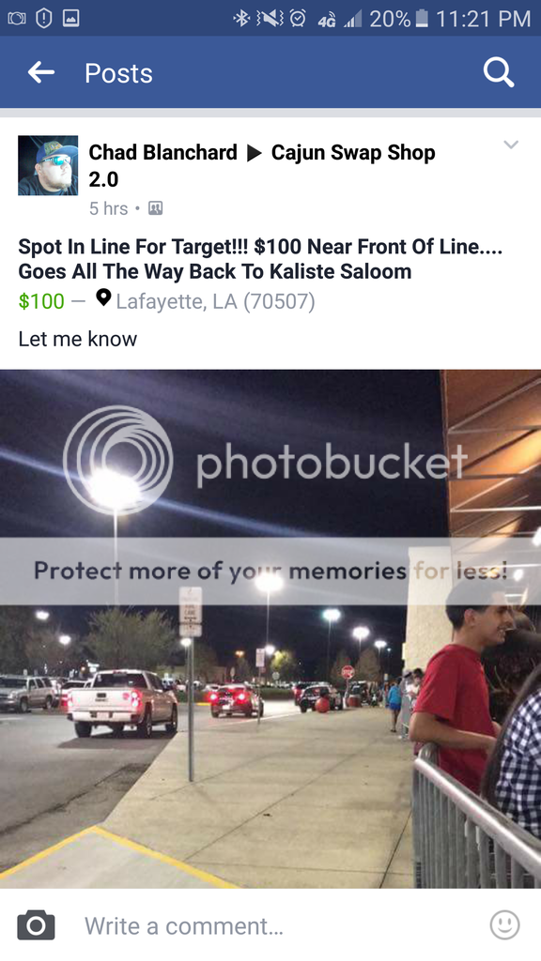Tap the Bluetooth icon in the status bar
541x961 pixels.
[x=242, y=19]
